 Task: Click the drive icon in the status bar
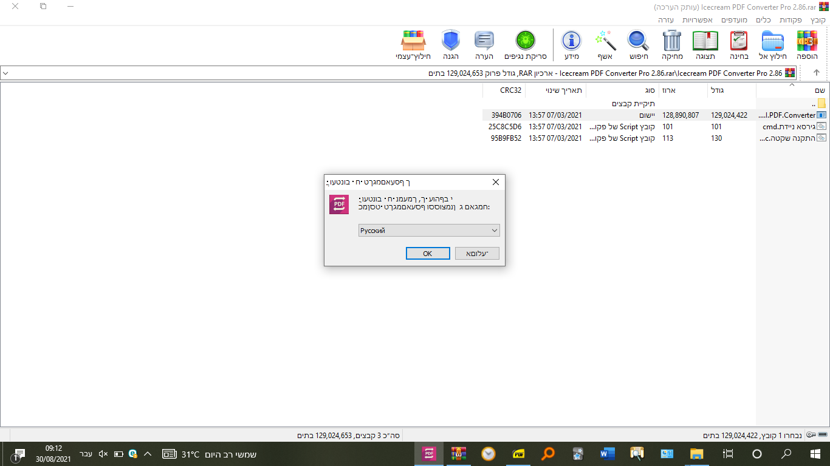[823, 435]
